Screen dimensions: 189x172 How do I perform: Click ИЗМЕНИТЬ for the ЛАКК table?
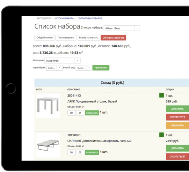point(178,125)
